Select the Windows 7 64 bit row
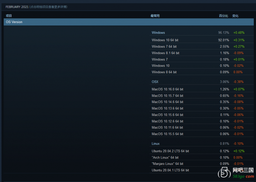The width and height of the screenshot is (256, 182). 202,47
